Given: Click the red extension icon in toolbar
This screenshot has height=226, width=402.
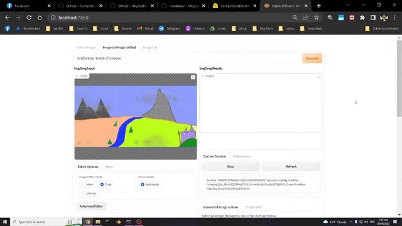Looking at the screenshot, I should [x=352, y=18].
